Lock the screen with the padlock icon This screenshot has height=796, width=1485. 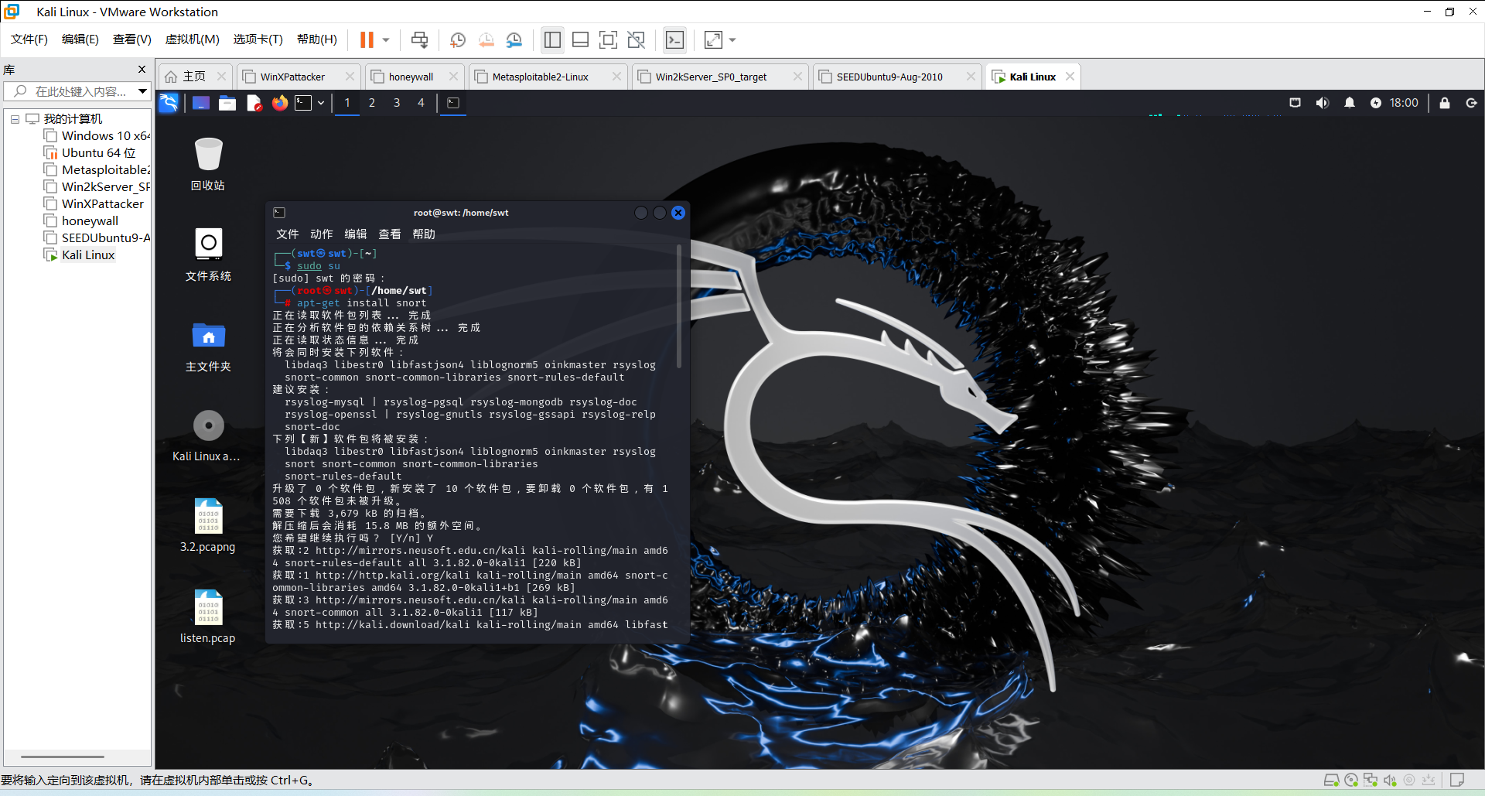1445,103
